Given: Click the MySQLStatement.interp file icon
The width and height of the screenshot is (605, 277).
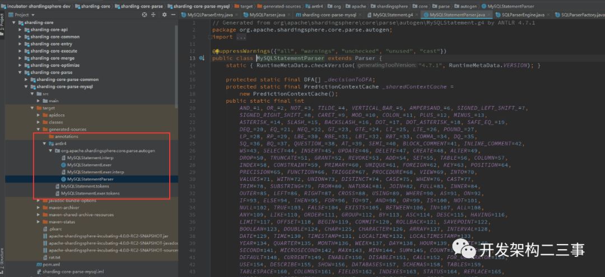Looking at the screenshot, I should [64, 157].
